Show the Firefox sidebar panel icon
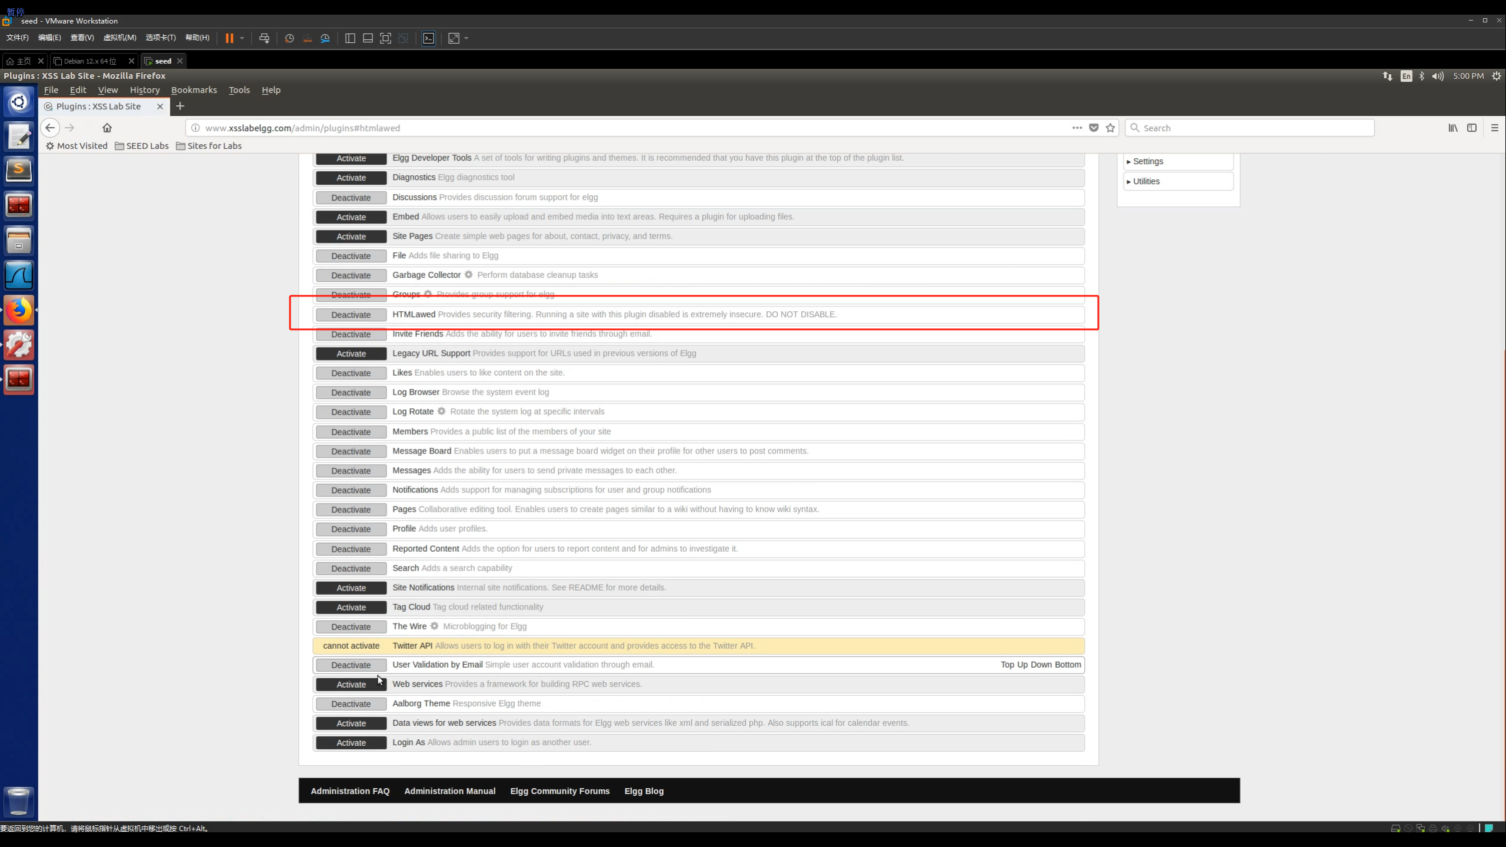This screenshot has height=847, width=1506. pyautogui.click(x=1471, y=128)
